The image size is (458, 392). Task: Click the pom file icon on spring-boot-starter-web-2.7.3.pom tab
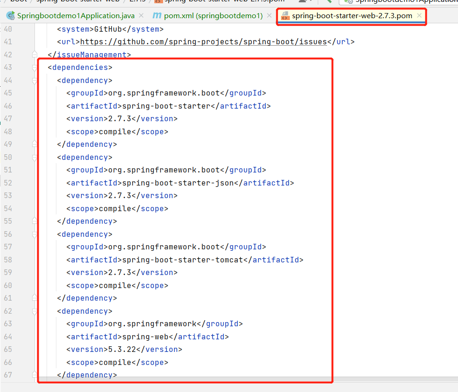click(286, 15)
